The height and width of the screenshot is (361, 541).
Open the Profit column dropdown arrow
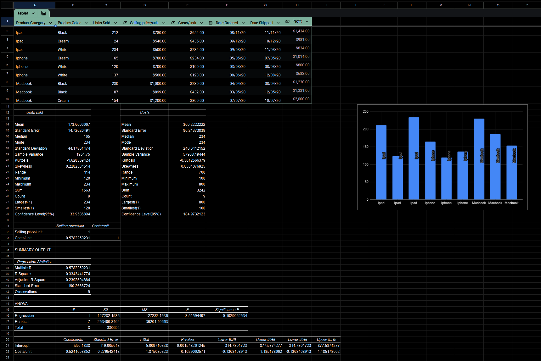(307, 22)
